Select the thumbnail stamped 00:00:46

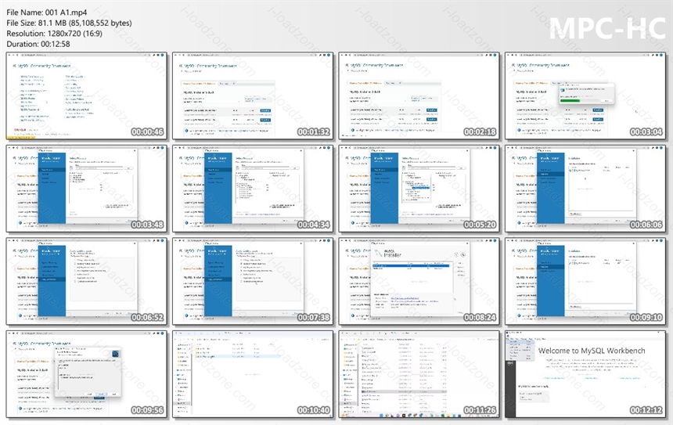(87, 95)
